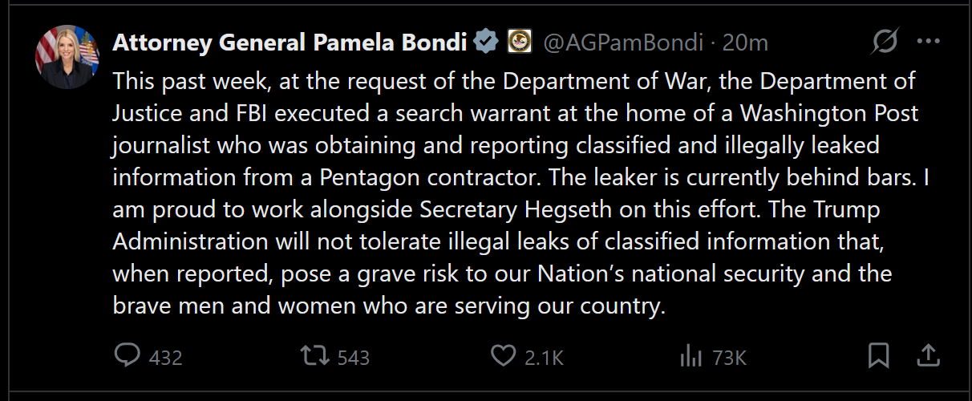Visit the @AGPamBondi handle link
This screenshot has width=972, height=401.
pos(623,43)
